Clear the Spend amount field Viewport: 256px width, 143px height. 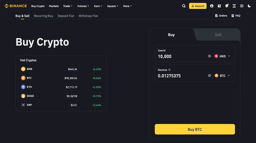click(209, 56)
